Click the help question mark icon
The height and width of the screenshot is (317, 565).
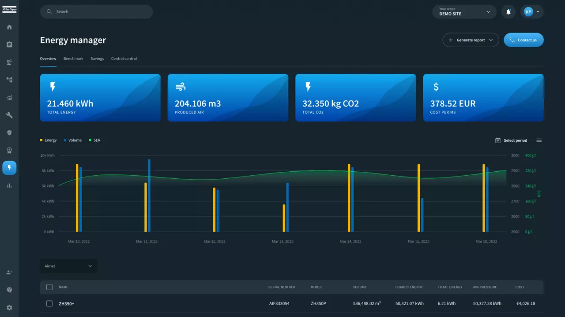(x=9, y=290)
